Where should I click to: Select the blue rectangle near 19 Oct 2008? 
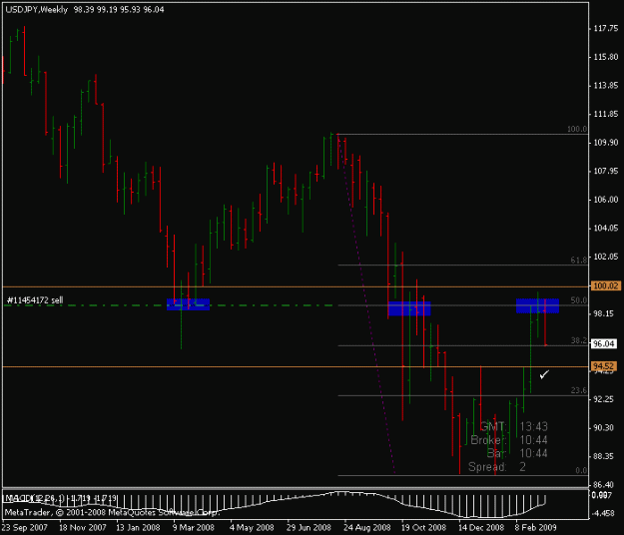(409, 308)
